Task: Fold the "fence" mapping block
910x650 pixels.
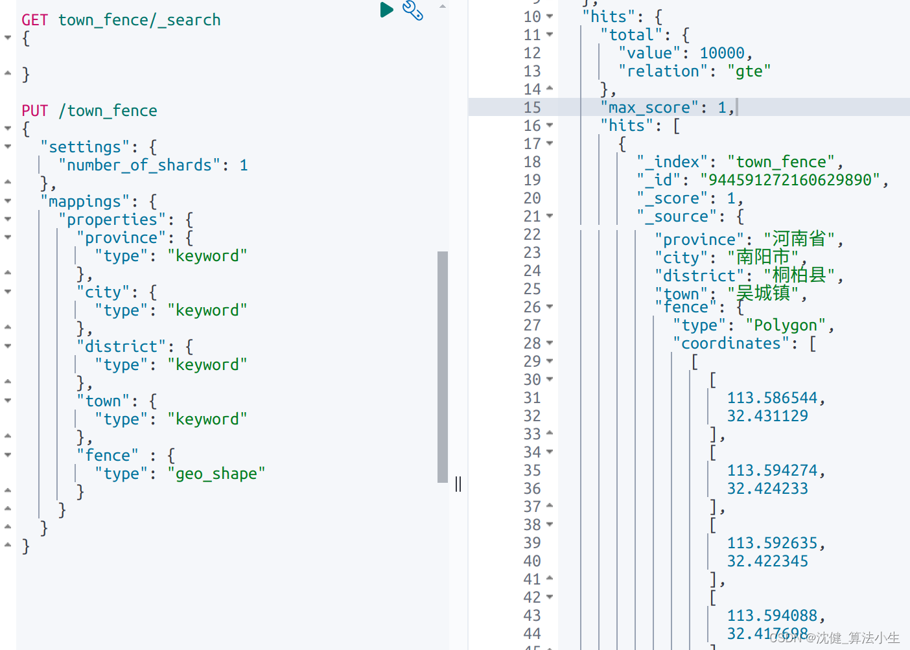Action: coord(8,456)
